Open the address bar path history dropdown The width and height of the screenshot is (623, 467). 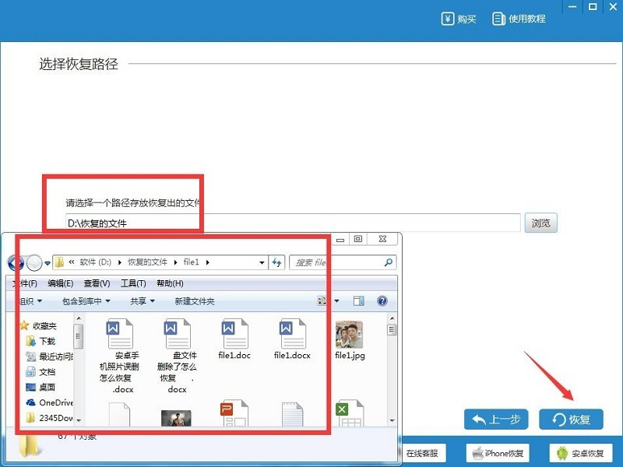tap(262, 263)
